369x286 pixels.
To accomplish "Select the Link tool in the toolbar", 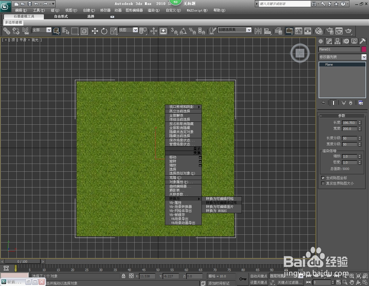I will click(7, 31).
